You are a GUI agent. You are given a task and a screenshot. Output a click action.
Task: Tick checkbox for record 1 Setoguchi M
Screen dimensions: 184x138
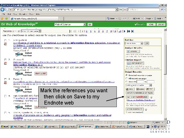click(x=5, y=40)
